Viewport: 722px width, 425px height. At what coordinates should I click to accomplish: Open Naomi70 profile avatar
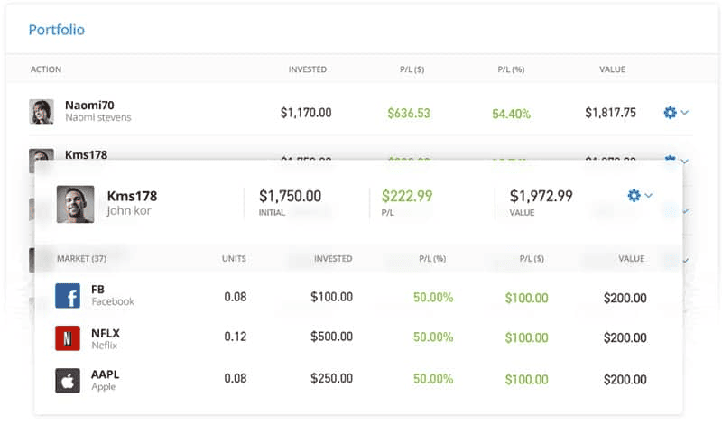42,112
